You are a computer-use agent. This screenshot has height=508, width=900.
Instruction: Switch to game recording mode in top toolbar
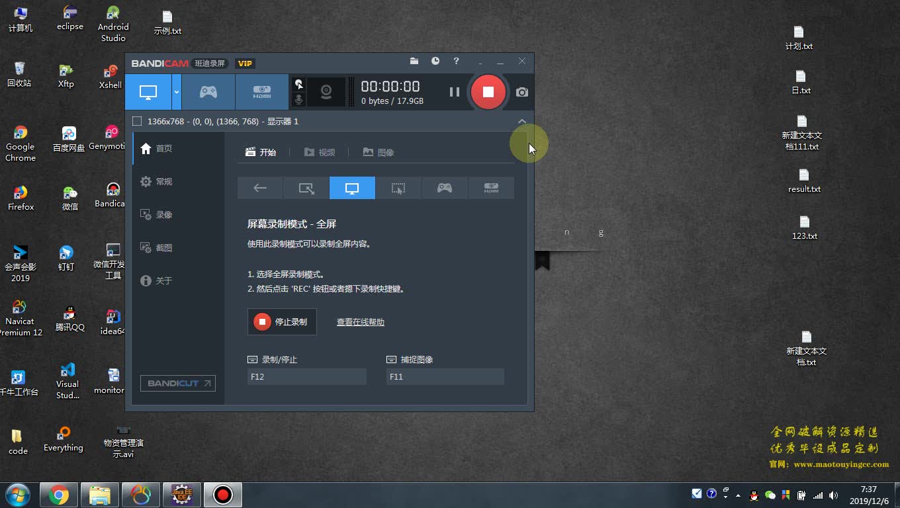coord(208,92)
